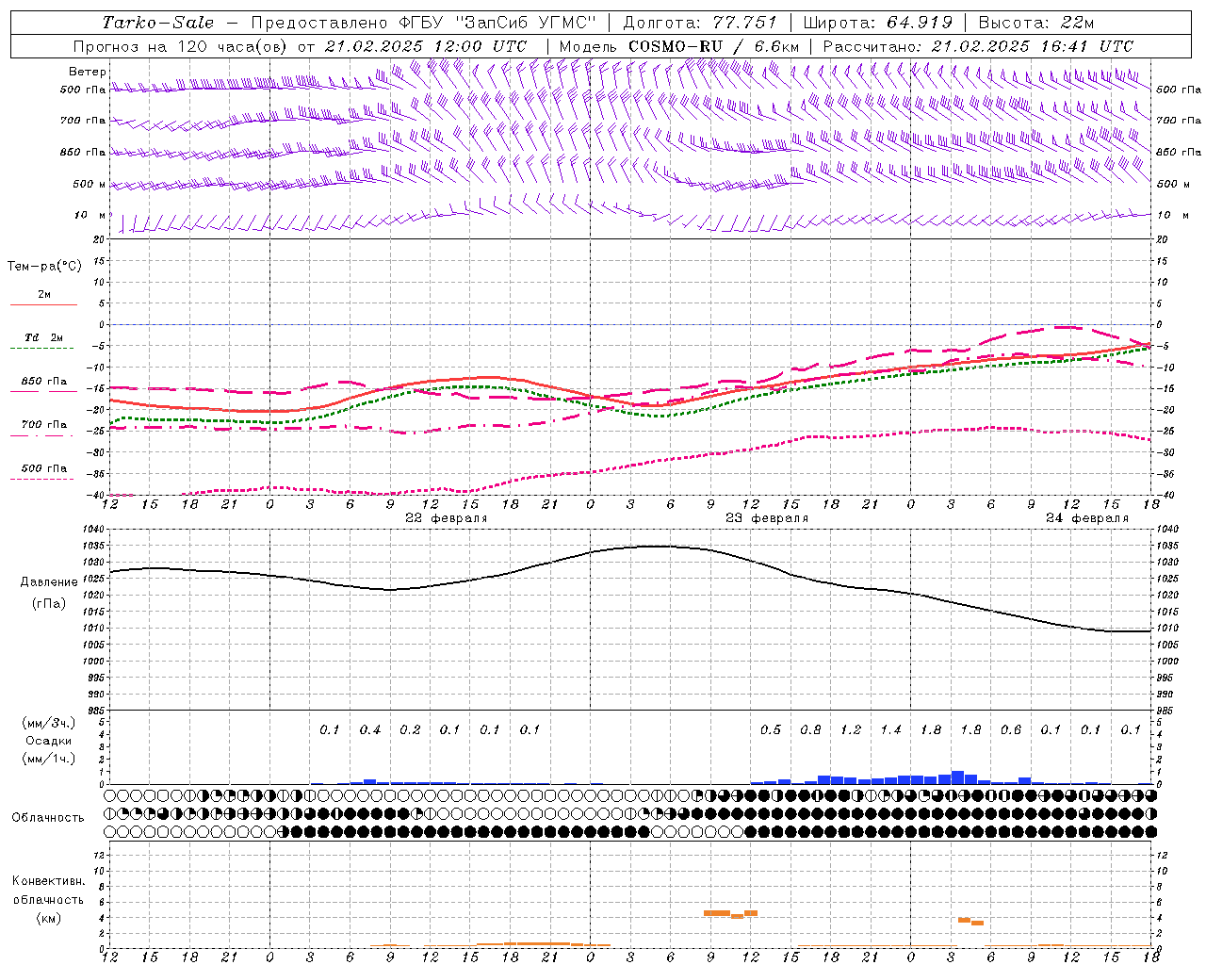Click the Модель COSMO-RU / 6.6км label

click(x=679, y=46)
